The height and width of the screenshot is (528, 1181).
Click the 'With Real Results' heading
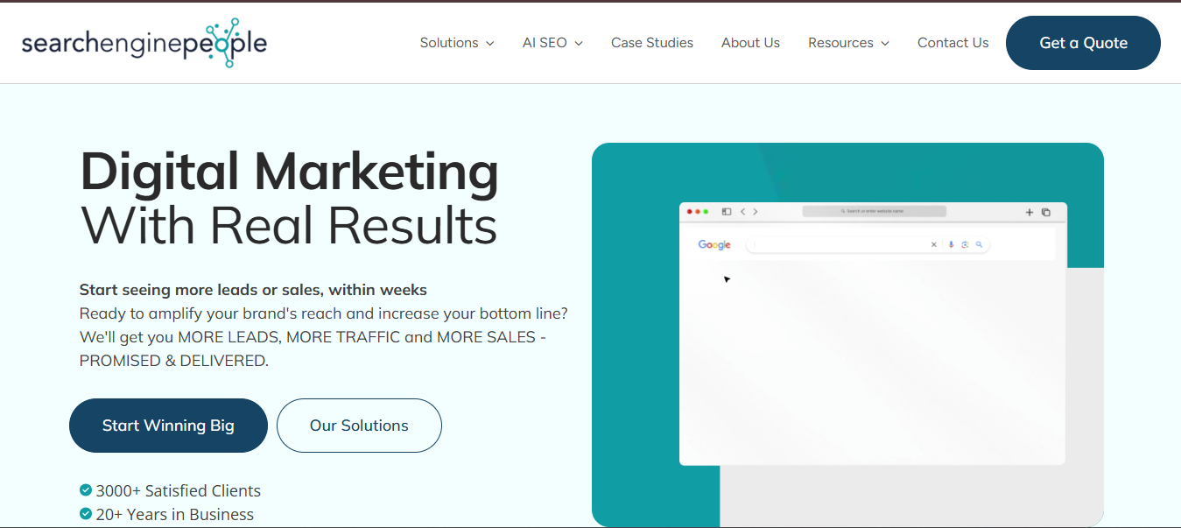289,225
